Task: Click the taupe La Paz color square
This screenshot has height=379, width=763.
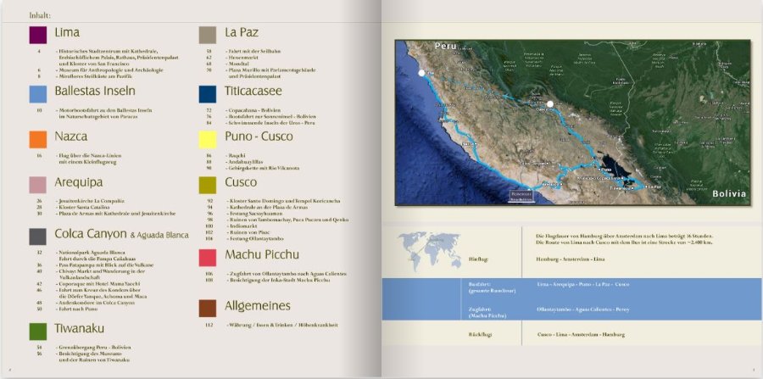Action: [208, 35]
